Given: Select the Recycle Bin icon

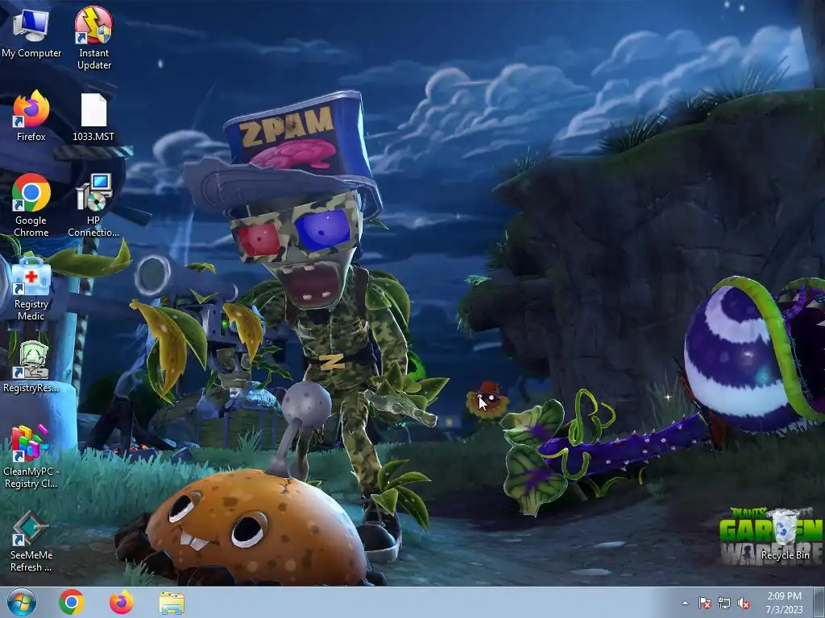Looking at the screenshot, I should click(x=785, y=535).
